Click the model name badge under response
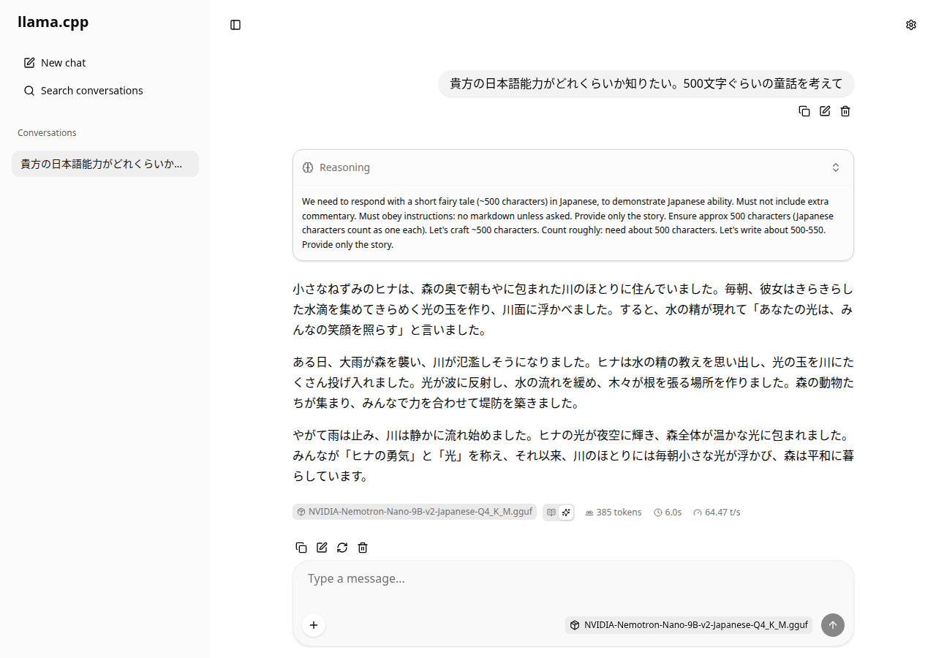Screen dimensions: 936x658 point(415,512)
